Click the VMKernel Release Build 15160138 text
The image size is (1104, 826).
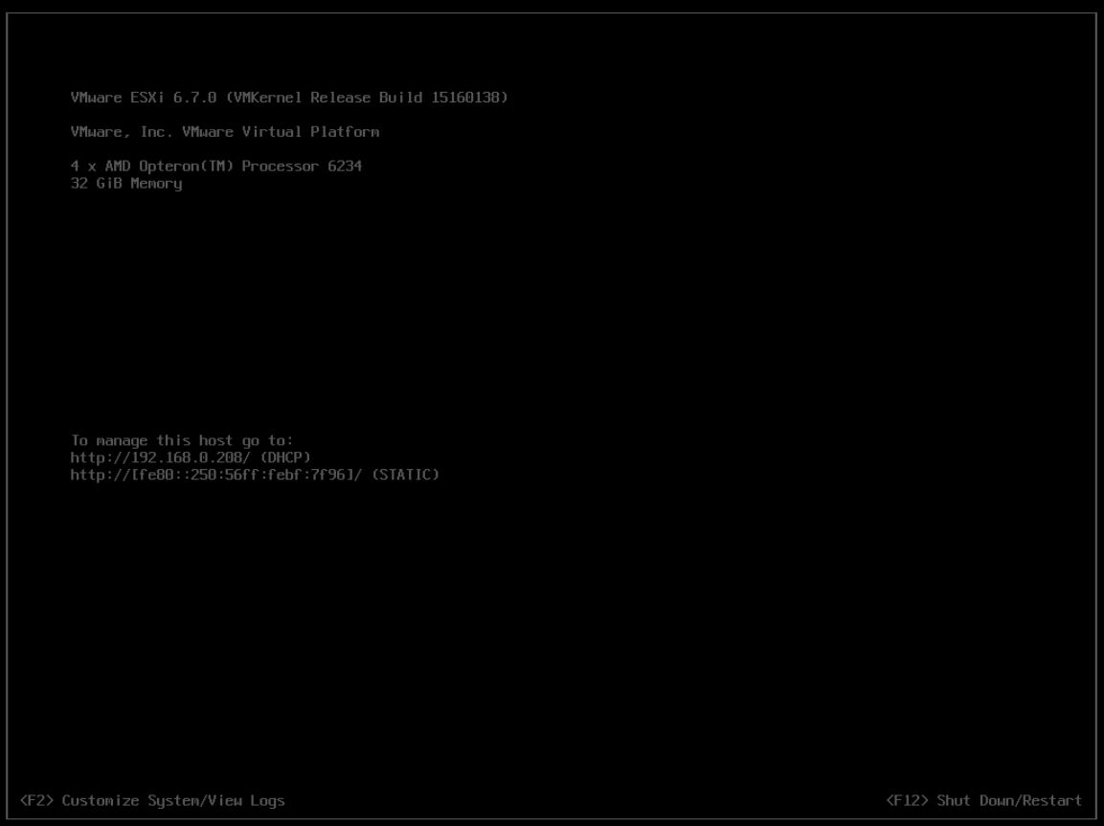[x=367, y=97]
